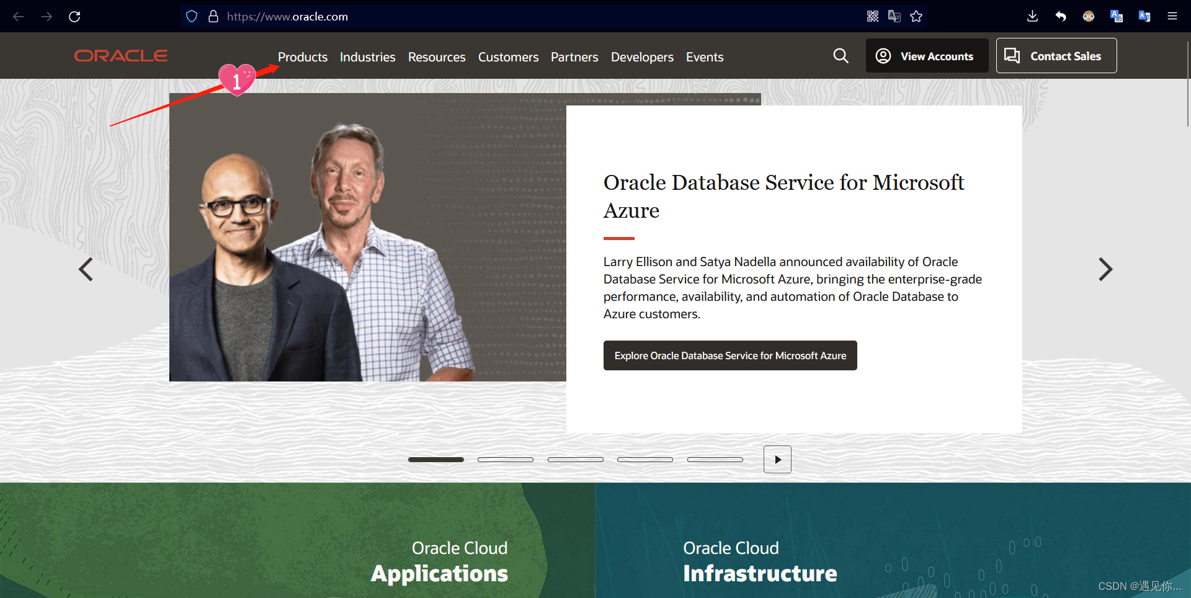Open the downloads arrow icon

coord(1032,16)
